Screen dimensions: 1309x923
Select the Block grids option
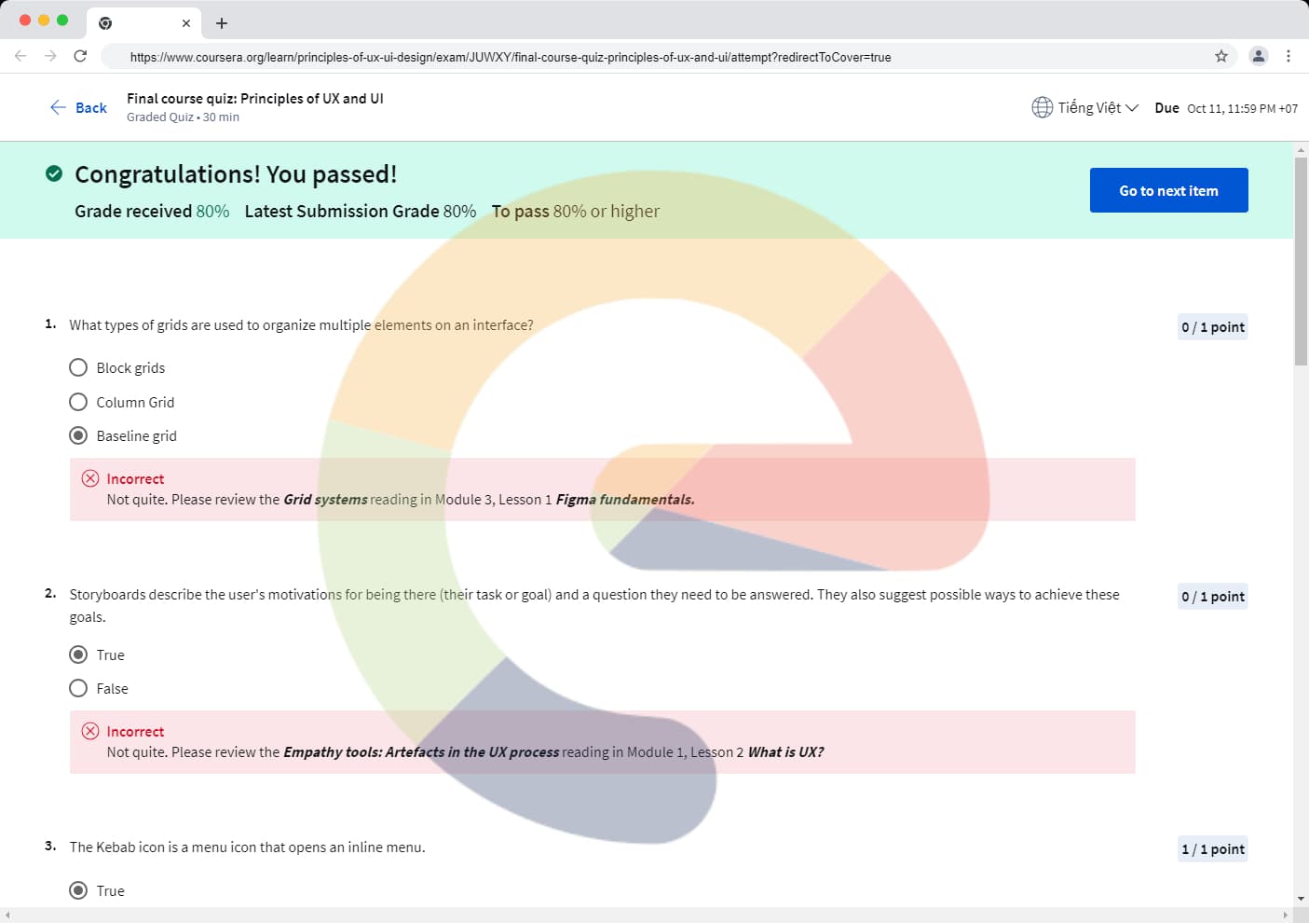79,367
